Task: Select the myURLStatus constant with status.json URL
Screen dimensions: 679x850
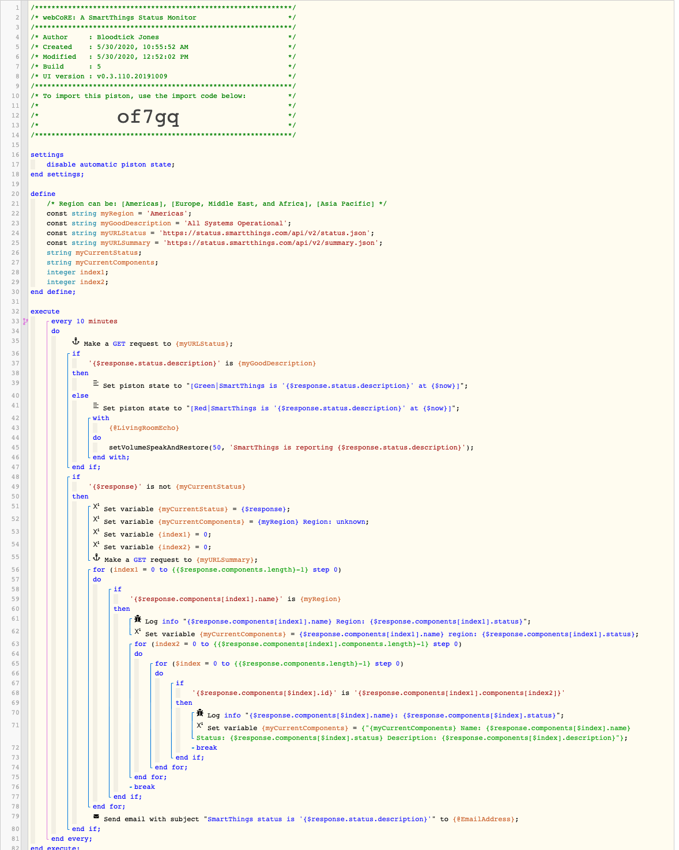Action: point(210,233)
